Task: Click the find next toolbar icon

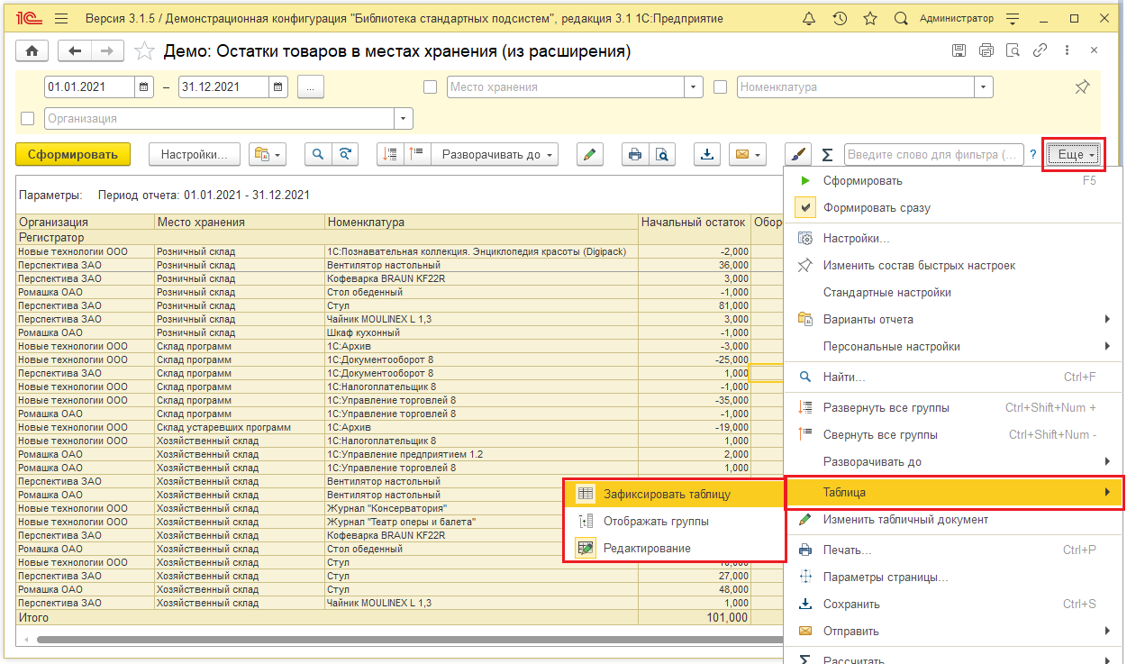Action: coord(343,155)
